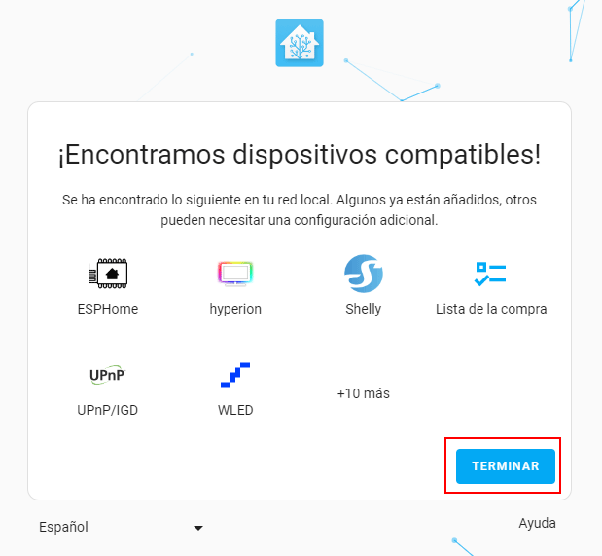Click the UPnP/IGD label text
The image size is (602, 556).
tap(108, 410)
